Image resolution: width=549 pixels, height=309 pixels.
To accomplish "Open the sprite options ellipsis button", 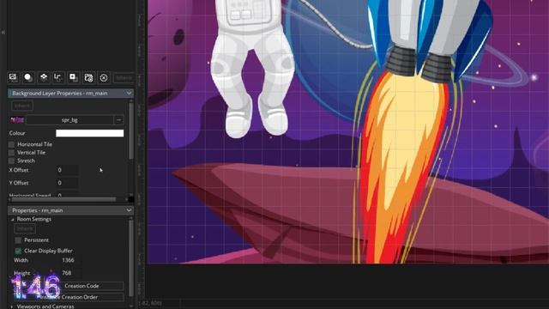I will [118, 120].
